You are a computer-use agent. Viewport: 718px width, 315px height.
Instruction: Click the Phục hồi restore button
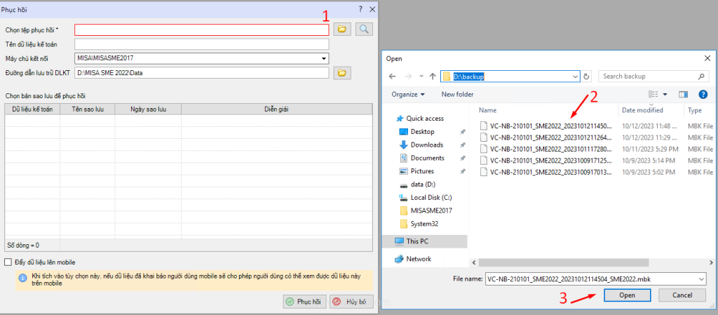(x=304, y=302)
